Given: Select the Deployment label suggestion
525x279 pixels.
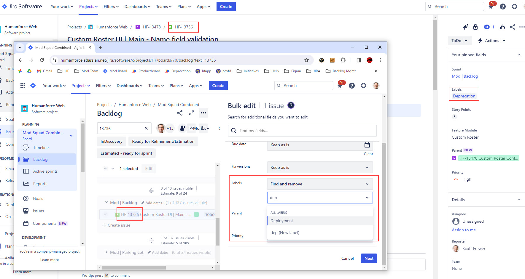Looking at the screenshot, I should 320,221.
